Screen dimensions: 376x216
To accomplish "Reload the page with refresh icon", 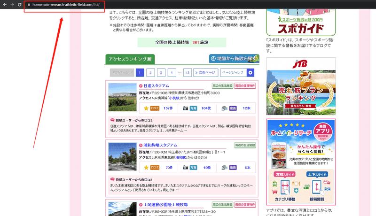I will pyautogui.click(x=20, y=5).
